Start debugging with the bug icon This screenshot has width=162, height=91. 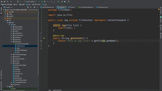(42, 2)
